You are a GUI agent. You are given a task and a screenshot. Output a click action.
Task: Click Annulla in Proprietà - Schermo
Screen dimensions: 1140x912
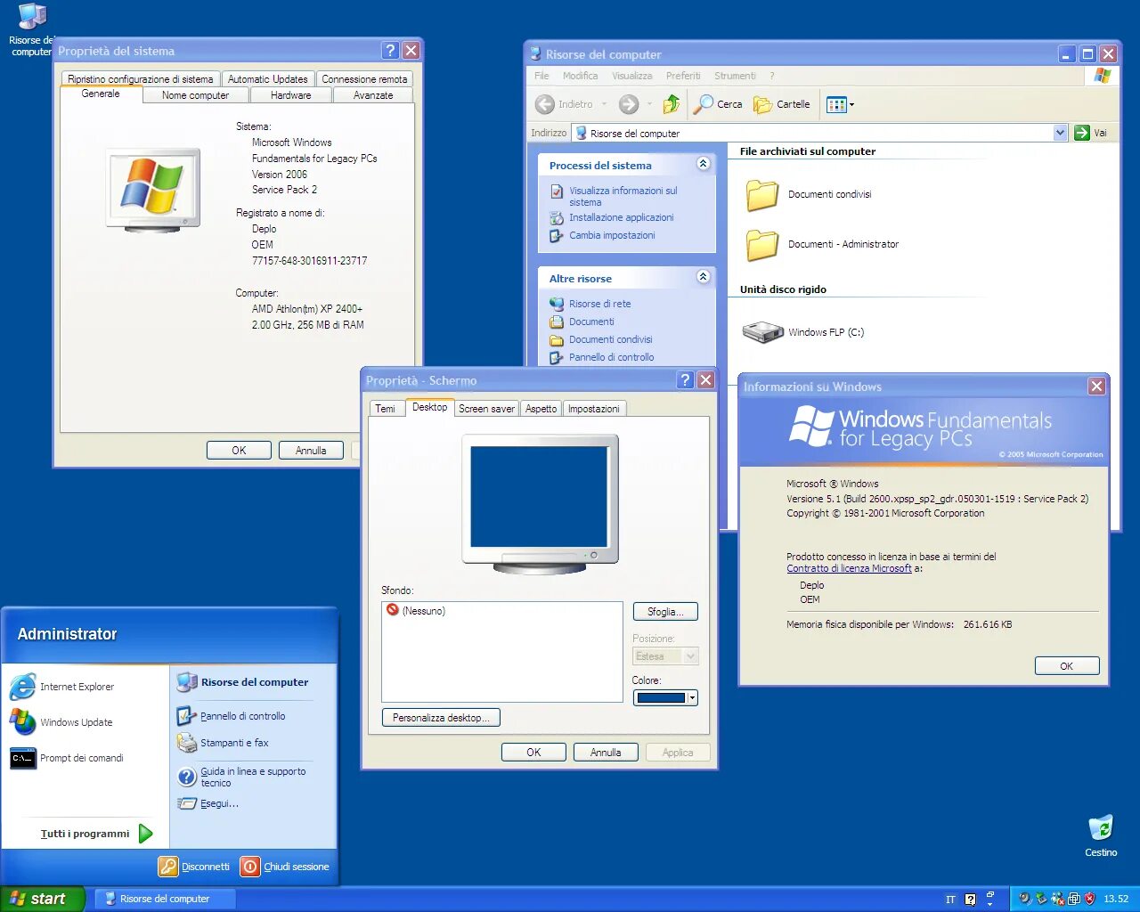(x=606, y=753)
